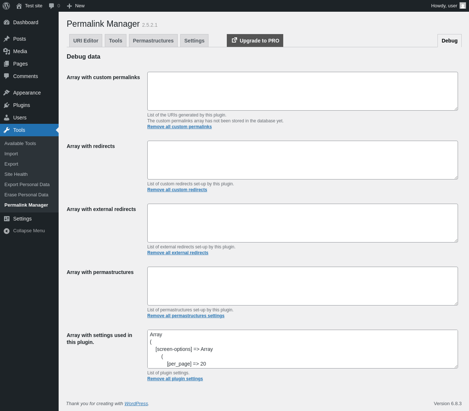Click the Appearance paintbrush icon
The height and width of the screenshot is (411, 469).
click(x=7, y=93)
